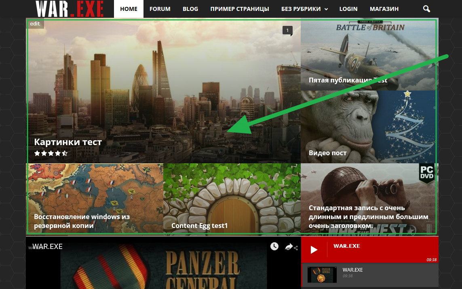Open the МАГАЗИН menu item
462x289 pixels.
384,9
